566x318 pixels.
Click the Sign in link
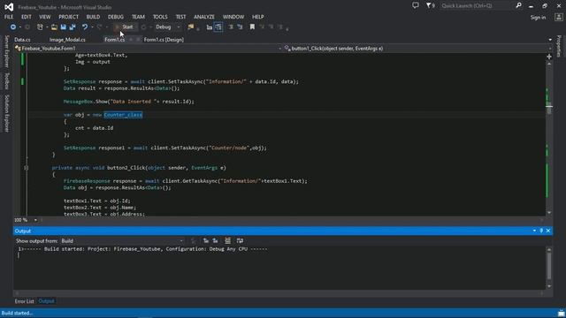[538, 18]
